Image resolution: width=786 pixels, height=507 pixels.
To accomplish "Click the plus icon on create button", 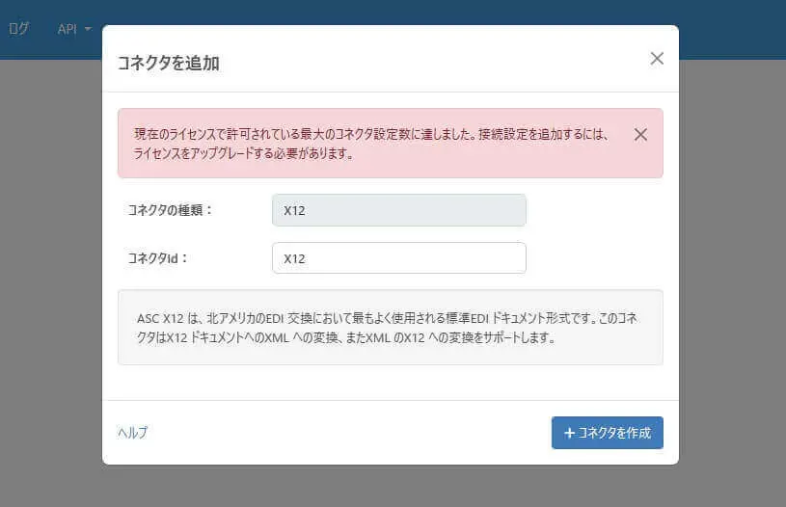I will tap(569, 434).
